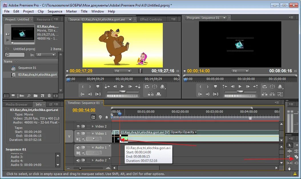Expand the Video 2 track triangle
The image size is (301, 179).
(93, 126)
